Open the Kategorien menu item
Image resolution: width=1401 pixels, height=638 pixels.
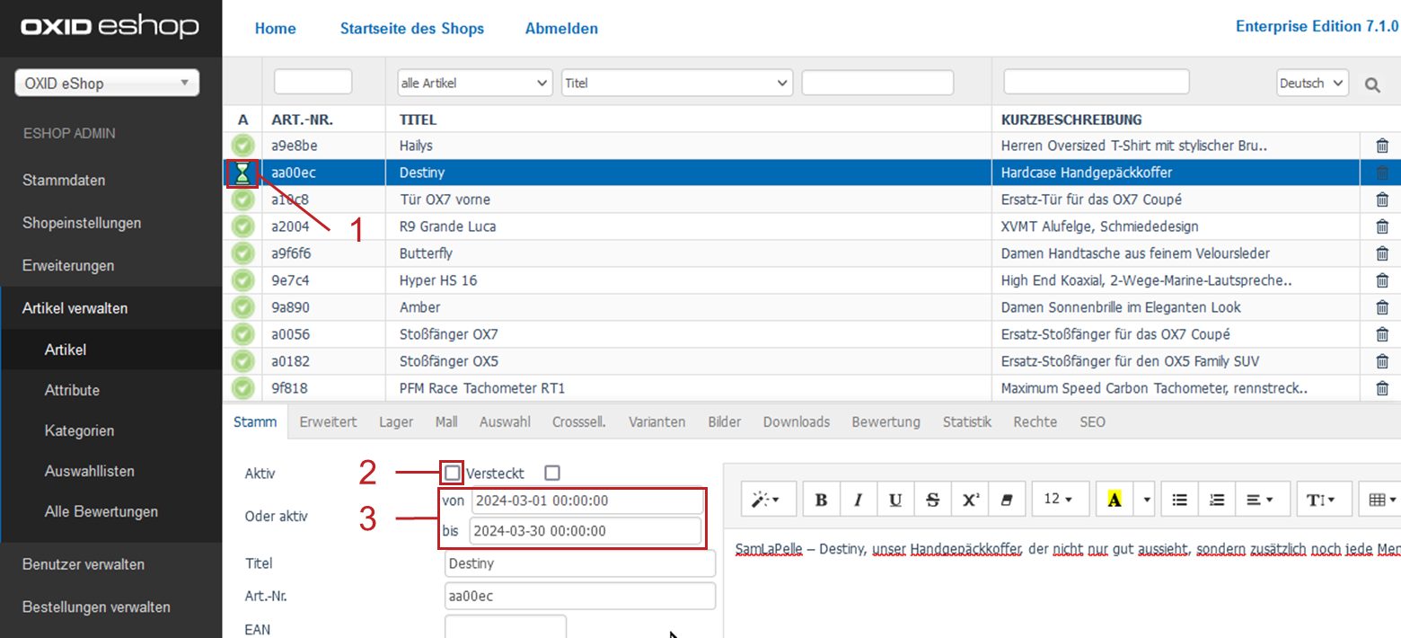pyautogui.click(x=79, y=430)
